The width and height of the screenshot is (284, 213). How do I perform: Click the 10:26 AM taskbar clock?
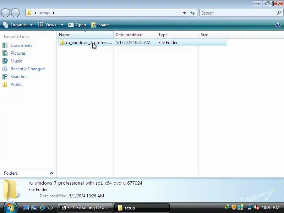click(271, 208)
